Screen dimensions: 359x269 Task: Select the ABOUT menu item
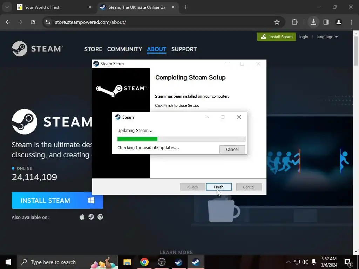pyautogui.click(x=157, y=49)
